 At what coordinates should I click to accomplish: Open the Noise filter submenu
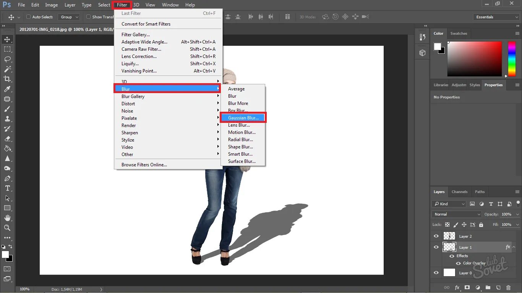168,111
